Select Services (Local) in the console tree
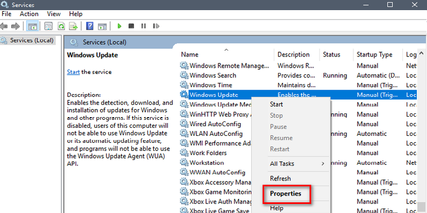Viewport: 427px width, 213px height. [31, 40]
